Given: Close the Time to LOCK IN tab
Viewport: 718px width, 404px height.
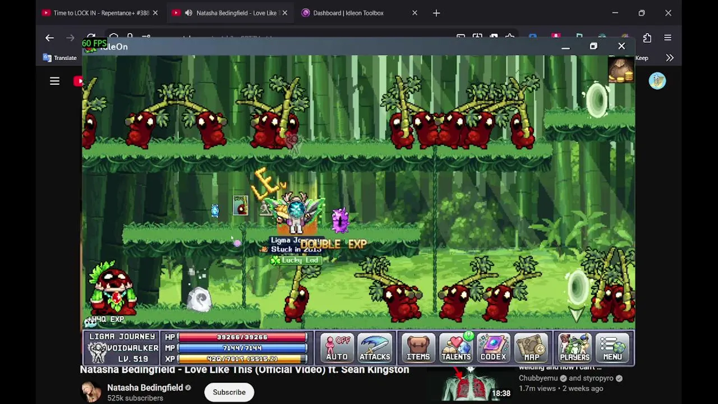Looking at the screenshot, I should click(x=155, y=13).
